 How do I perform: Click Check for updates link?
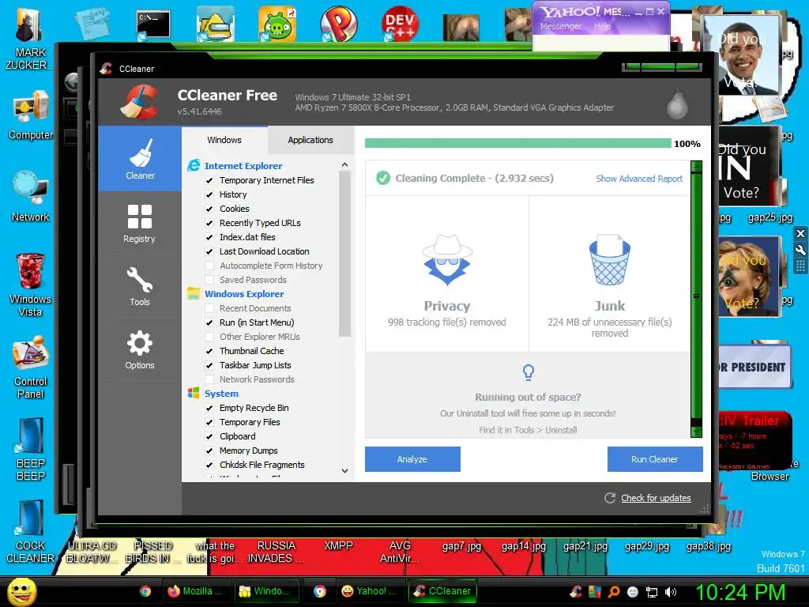coord(656,498)
